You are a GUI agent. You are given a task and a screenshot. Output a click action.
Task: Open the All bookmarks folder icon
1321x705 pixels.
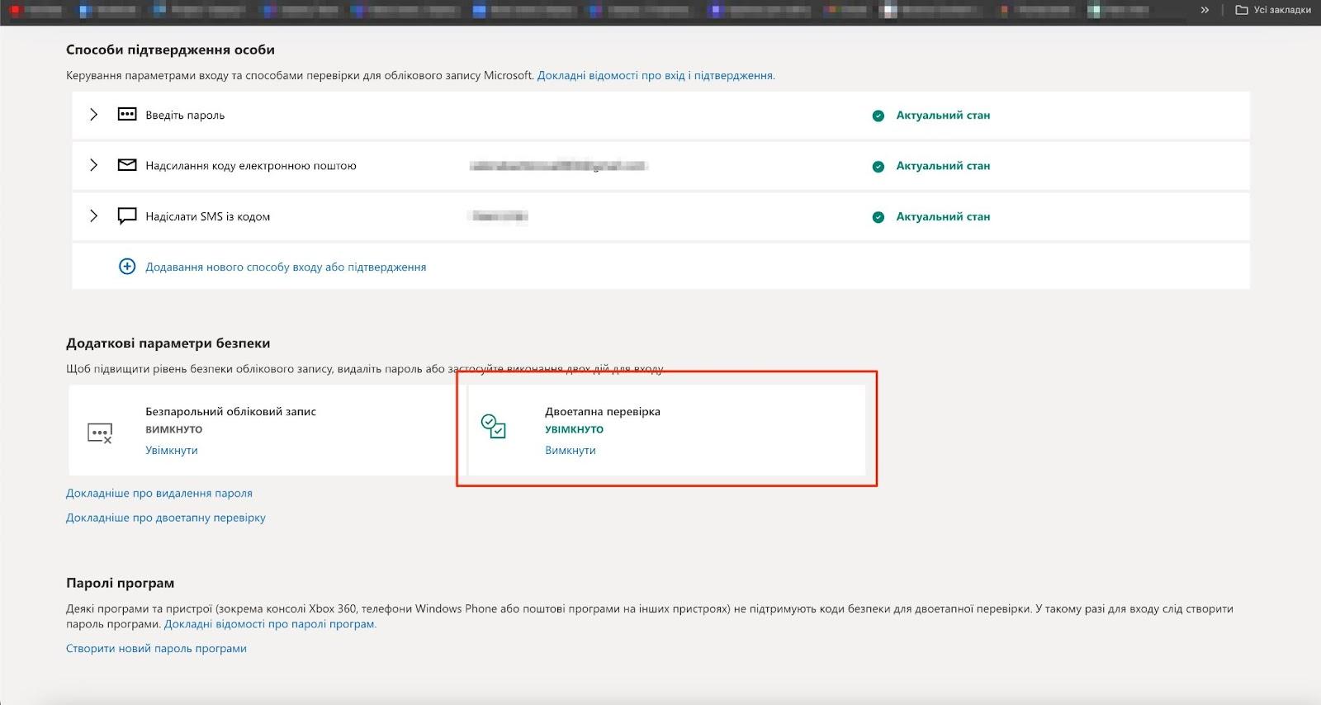1241,10
